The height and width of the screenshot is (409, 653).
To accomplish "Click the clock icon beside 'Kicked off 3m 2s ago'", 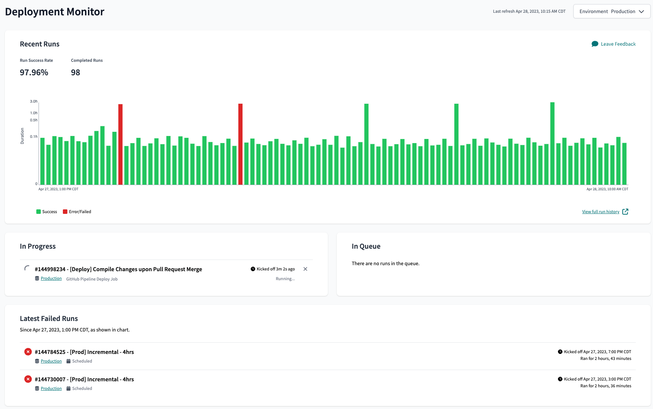I will (x=253, y=269).
